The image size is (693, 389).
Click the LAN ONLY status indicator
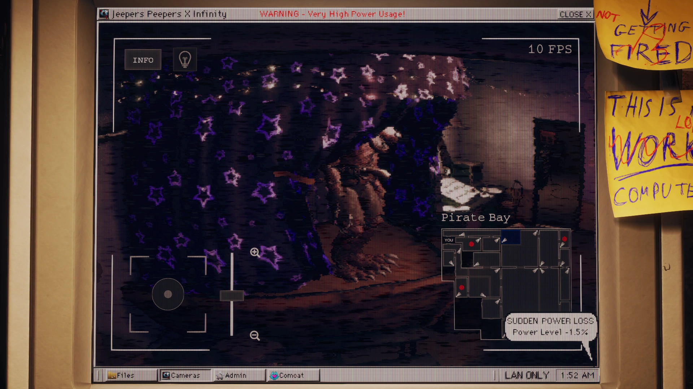click(x=527, y=375)
